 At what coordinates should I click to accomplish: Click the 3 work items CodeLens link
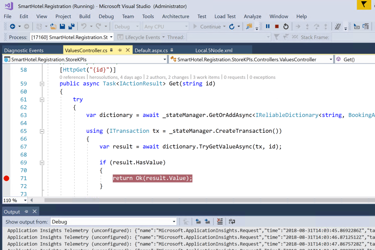[x=206, y=77]
